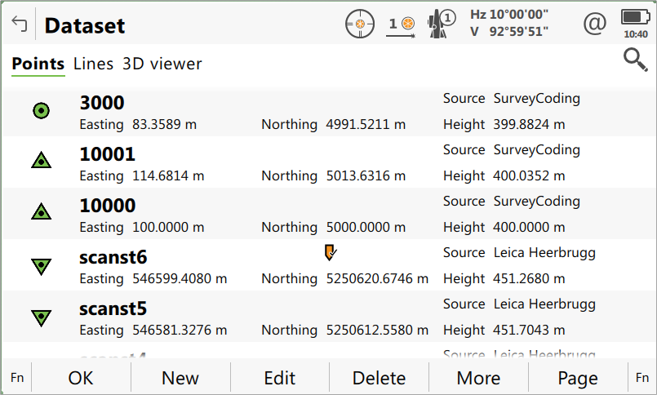Open the search magnifier icon
The image size is (657, 395).
[x=634, y=61]
